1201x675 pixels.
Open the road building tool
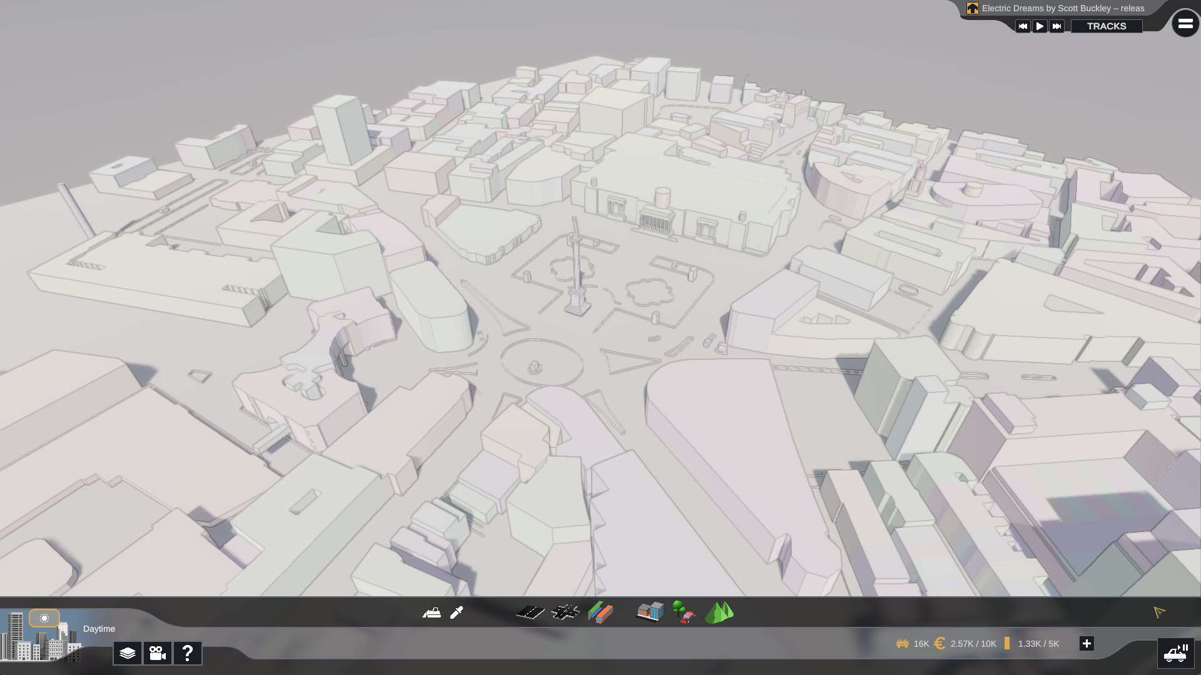coord(530,612)
